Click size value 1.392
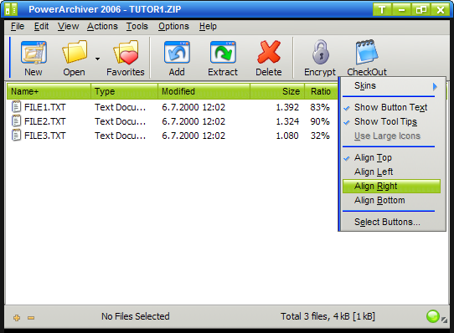This screenshot has width=454, height=333. pos(287,107)
